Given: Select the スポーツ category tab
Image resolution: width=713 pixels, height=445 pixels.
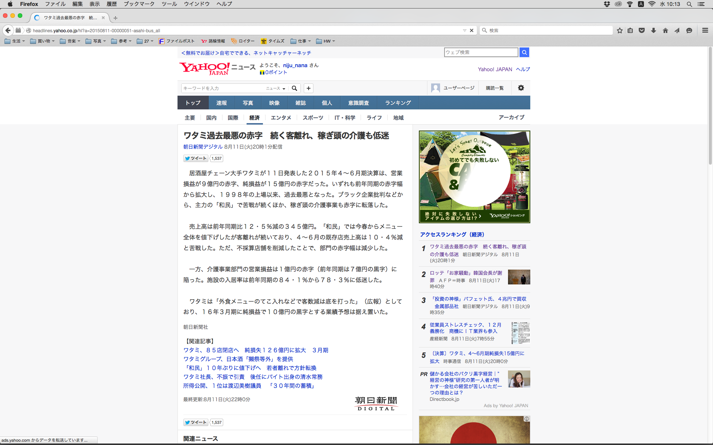Looking at the screenshot, I should tap(313, 118).
